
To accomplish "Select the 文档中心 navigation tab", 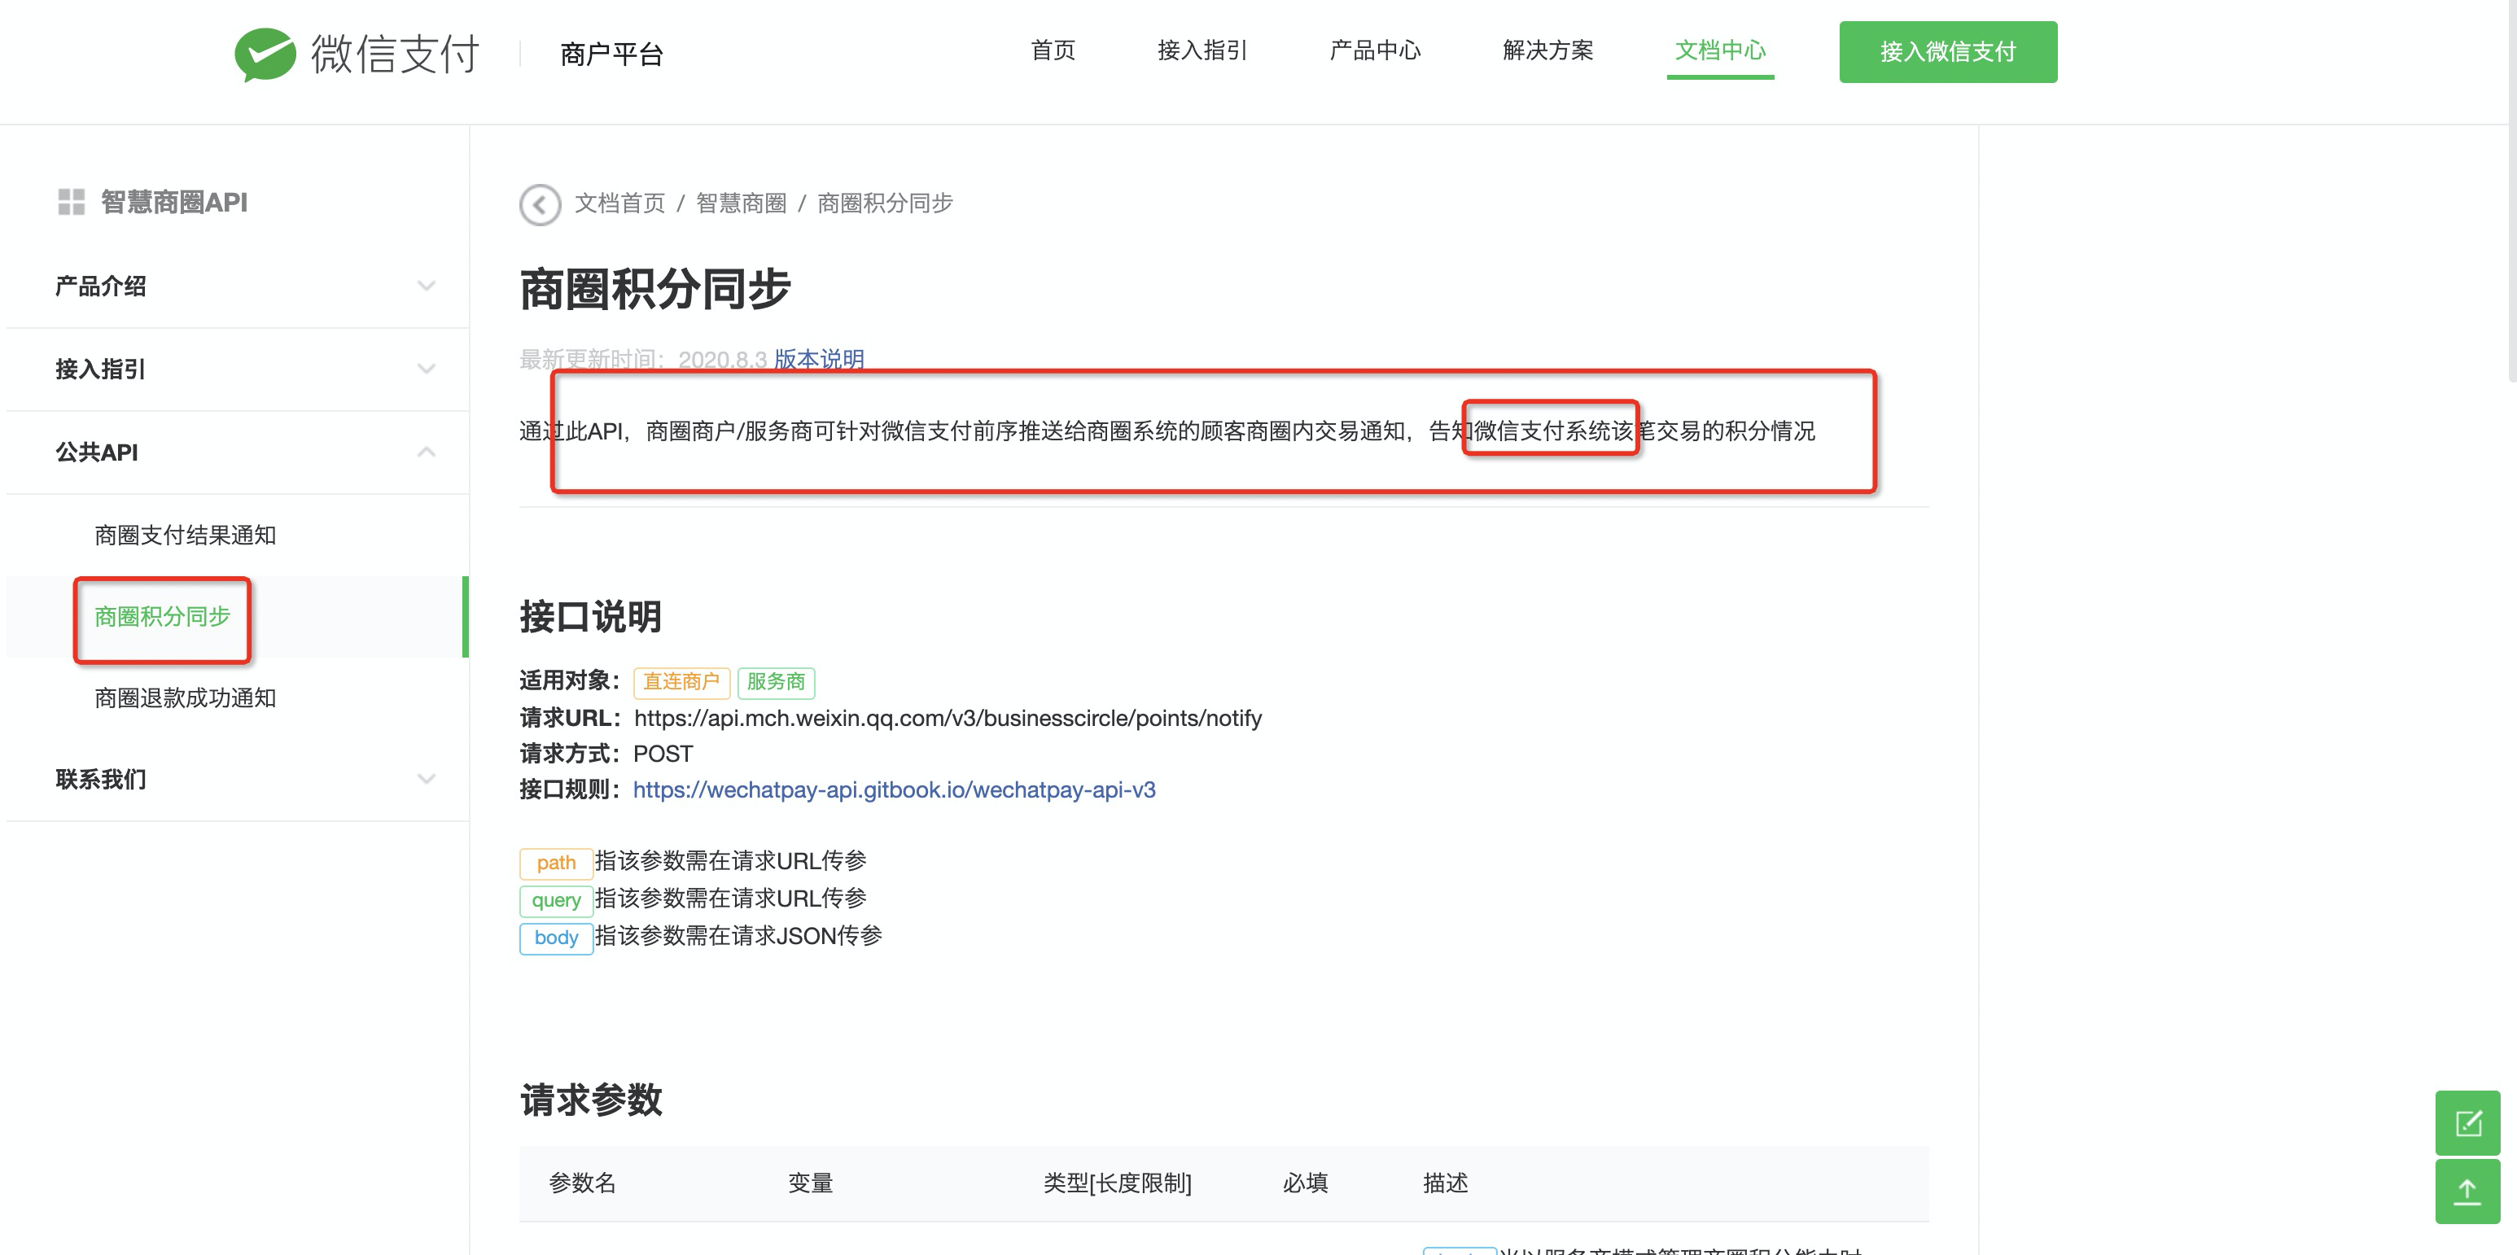I will (1720, 50).
